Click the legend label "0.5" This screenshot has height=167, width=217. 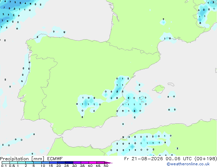coord(12,166)
